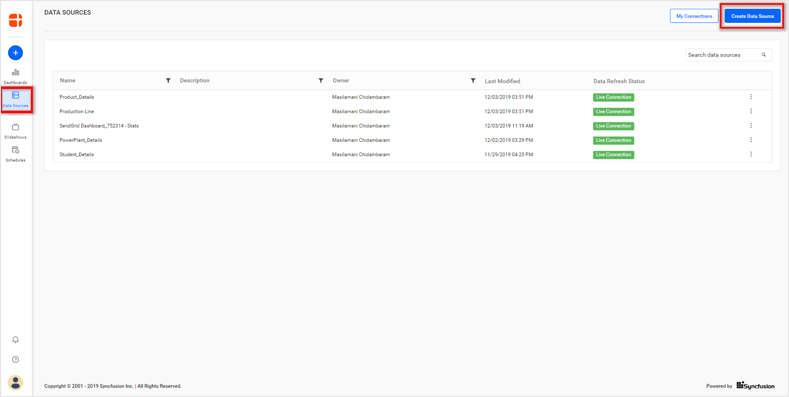Click the Create Data Source button
789x397 pixels.
pyautogui.click(x=752, y=16)
